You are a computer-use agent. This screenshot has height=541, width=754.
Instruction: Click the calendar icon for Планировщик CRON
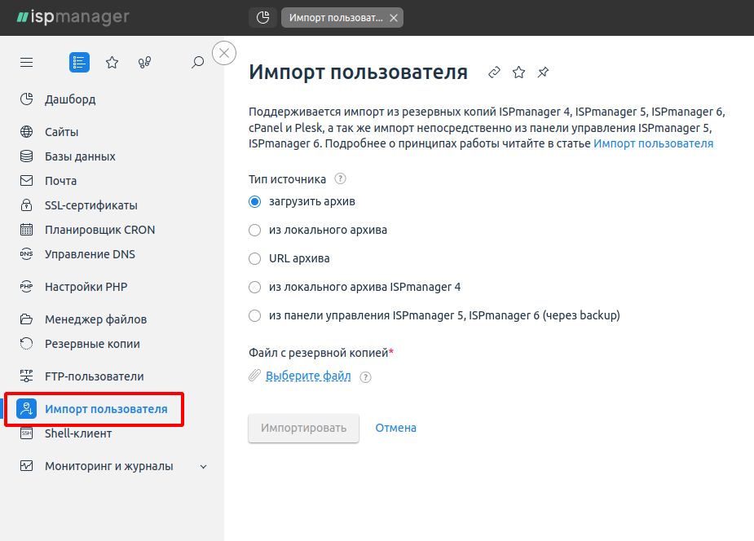tap(26, 230)
